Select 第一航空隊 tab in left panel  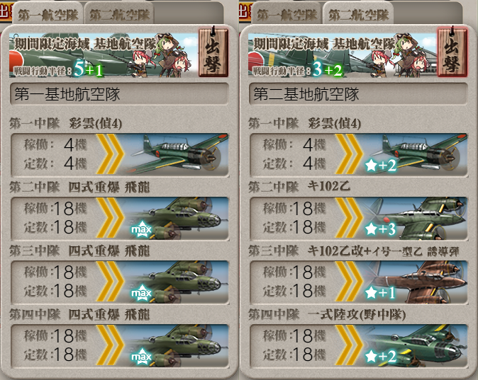[x=48, y=13]
